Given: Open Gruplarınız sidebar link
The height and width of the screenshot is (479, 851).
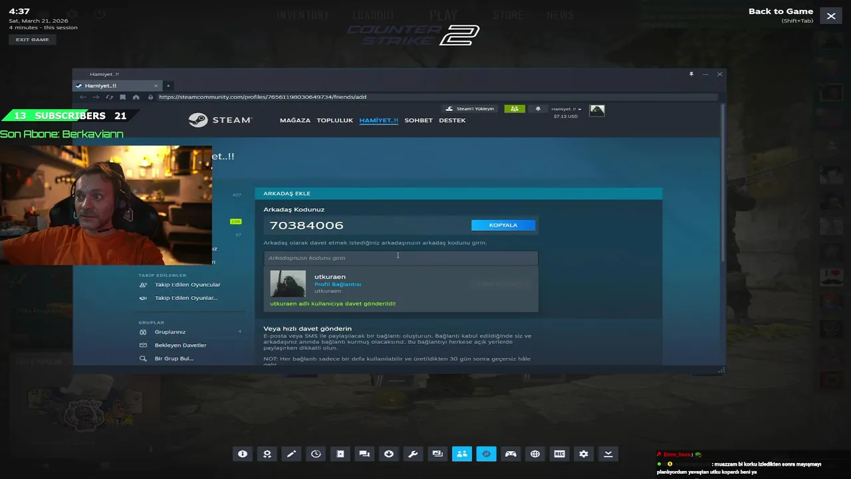Looking at the screenshot, I should click(x=170, y=332).
